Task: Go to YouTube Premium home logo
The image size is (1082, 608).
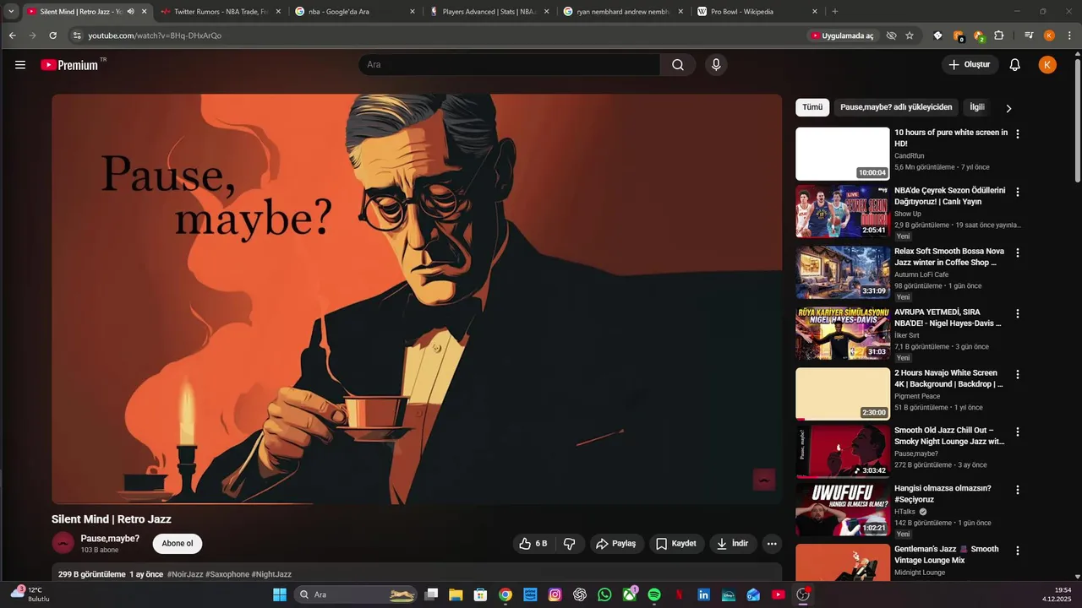Action: click(69, 65)
